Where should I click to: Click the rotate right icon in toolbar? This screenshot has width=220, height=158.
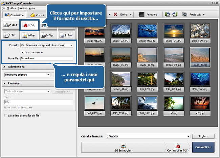pos(175,15)
